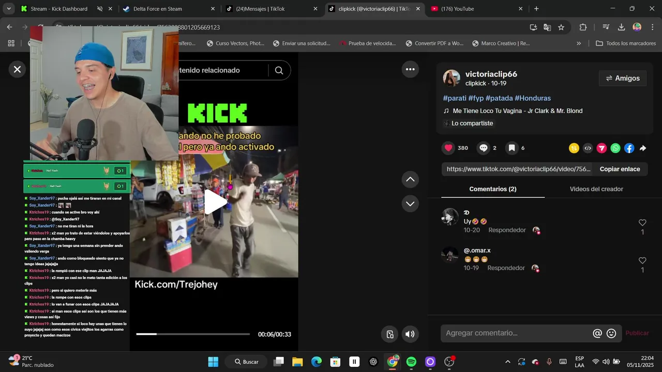Mute the video with the speaker icon
The height and width of the screenshot is (372, 662).
tap(410, 334)
